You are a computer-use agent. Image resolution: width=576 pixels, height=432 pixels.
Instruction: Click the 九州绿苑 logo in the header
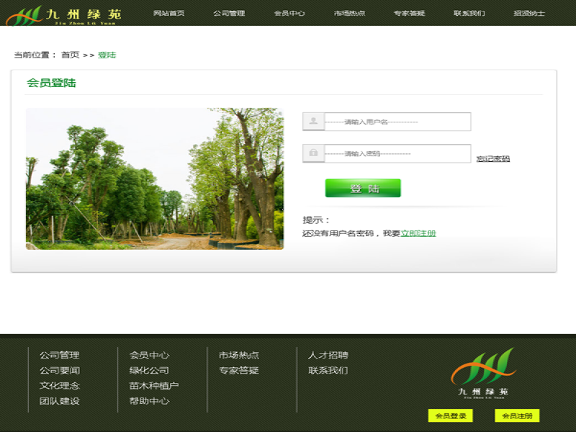[x=63, y=14]
